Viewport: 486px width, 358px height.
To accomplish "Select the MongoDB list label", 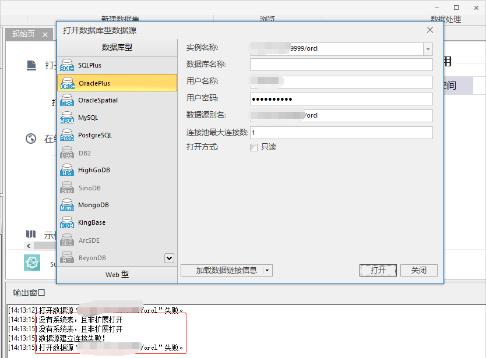I will (93, 205).
